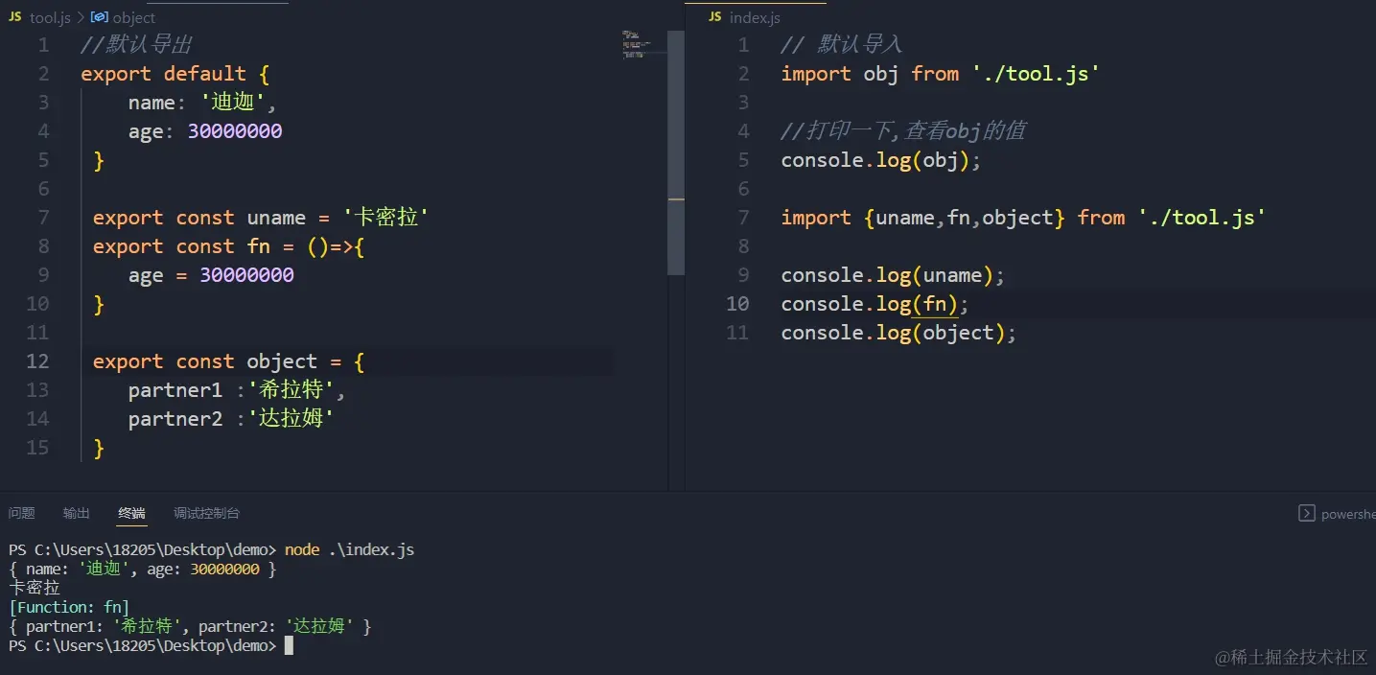Click the console.log(uname); line
This screenshot has width=1376, height=675.
pyautogui.click(x=893, y=275)
